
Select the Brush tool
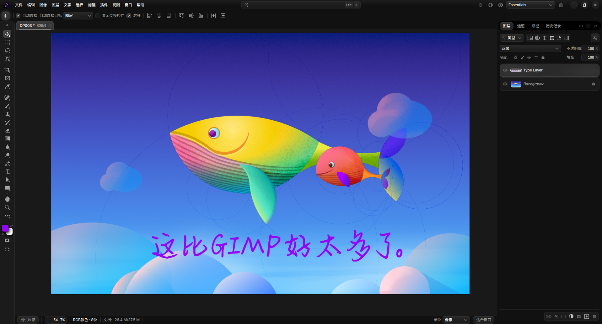point(7,106)
